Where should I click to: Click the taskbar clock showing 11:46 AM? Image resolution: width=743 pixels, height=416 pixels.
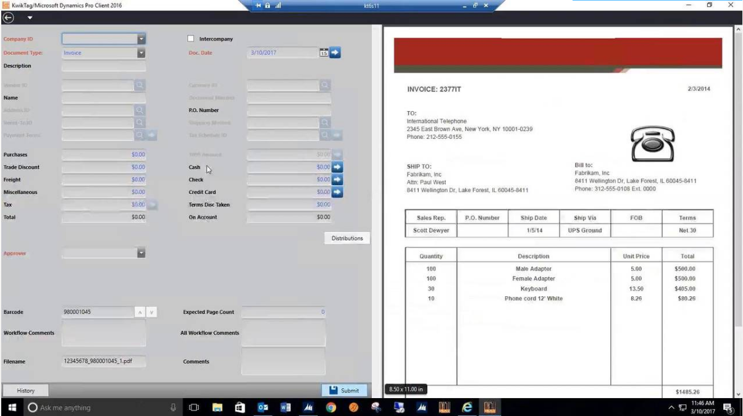pyautogui.click(x=703, y=407)
